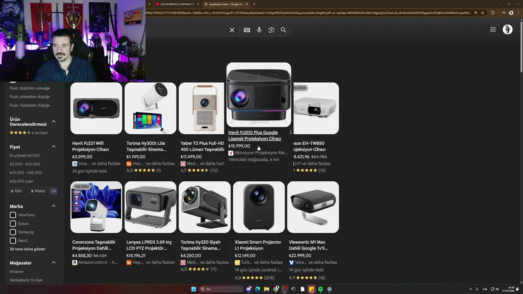
Task: Open the Coverzone Taşınabilir product title
Action: pos(94,245)
